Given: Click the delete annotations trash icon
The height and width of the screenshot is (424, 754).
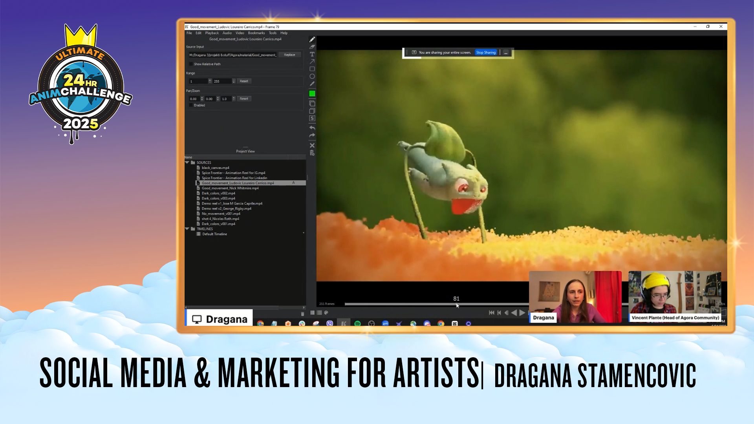Looking at the screenshot, I should coord(312,153).
